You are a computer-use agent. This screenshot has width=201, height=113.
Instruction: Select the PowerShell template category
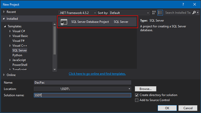[x=20, y=65]
